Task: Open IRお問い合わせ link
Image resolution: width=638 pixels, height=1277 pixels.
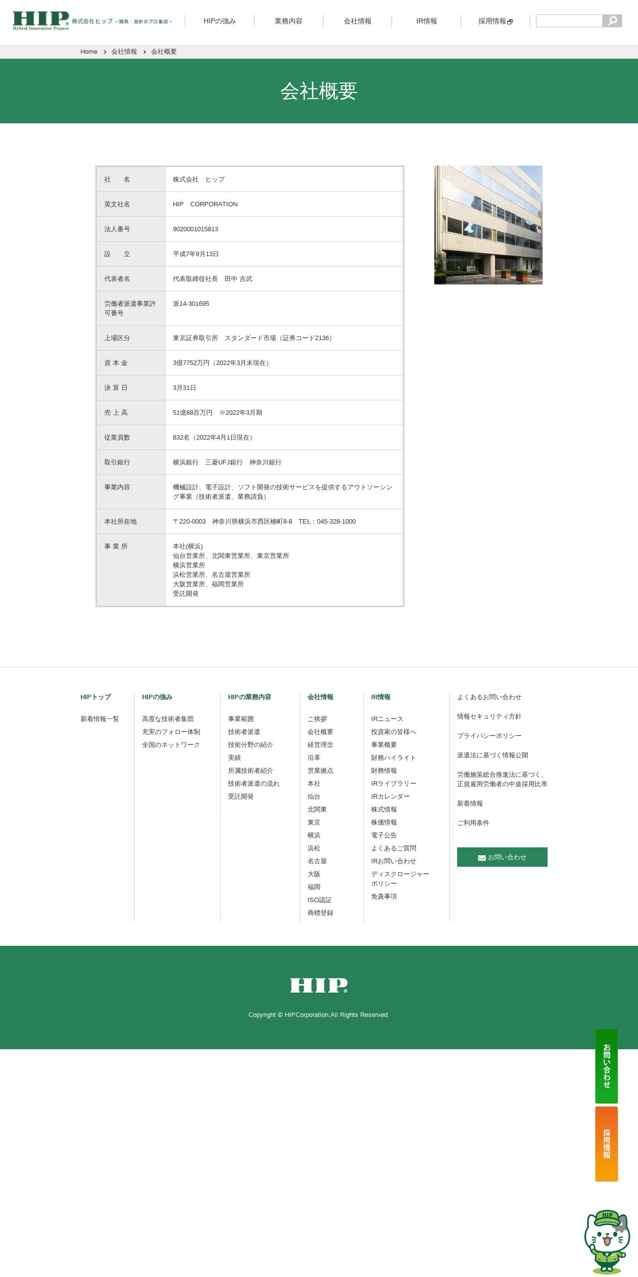Action: 394,861
